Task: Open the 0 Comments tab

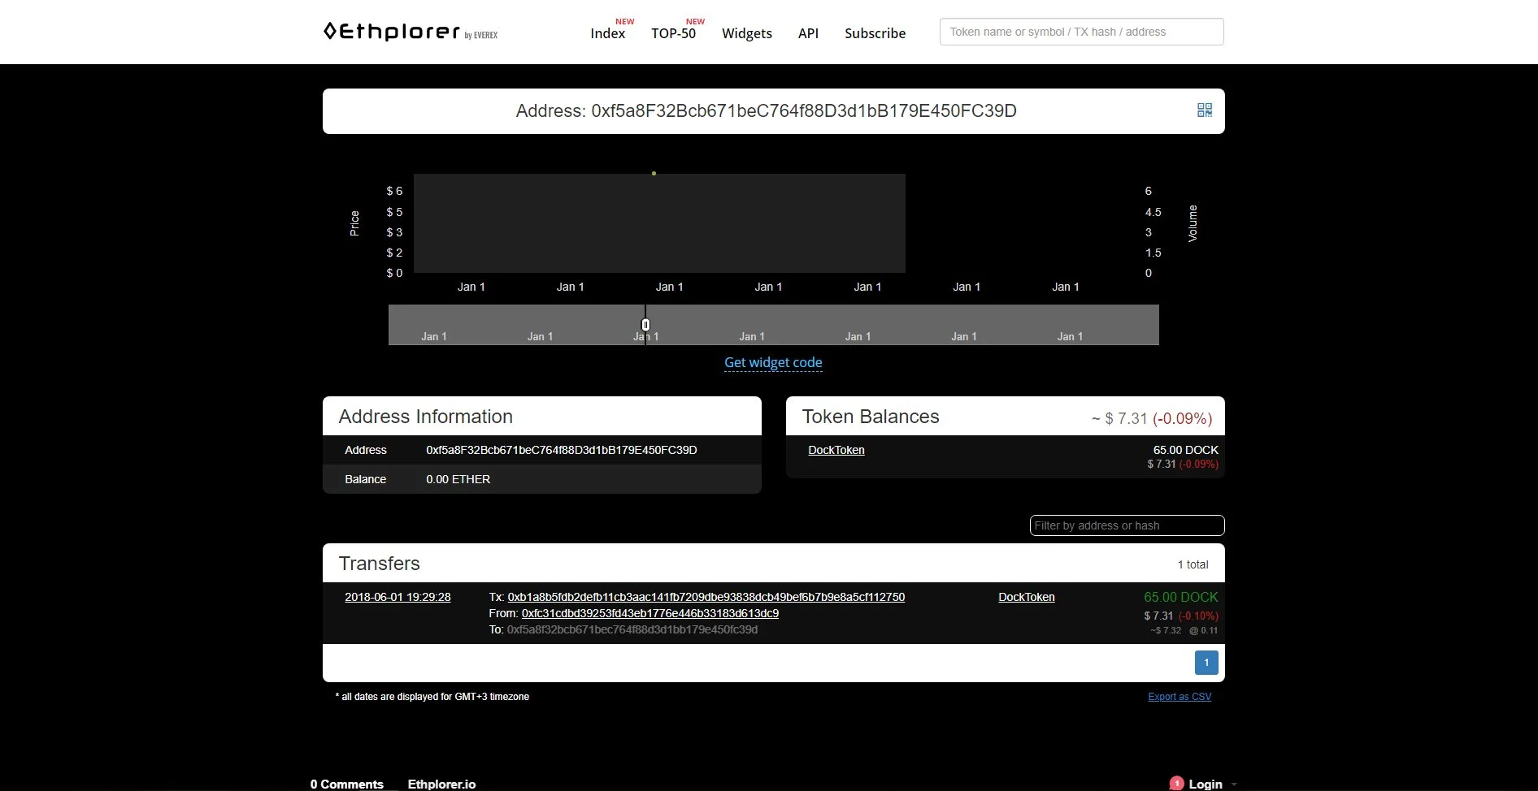Action: click(x=346, y=784)
